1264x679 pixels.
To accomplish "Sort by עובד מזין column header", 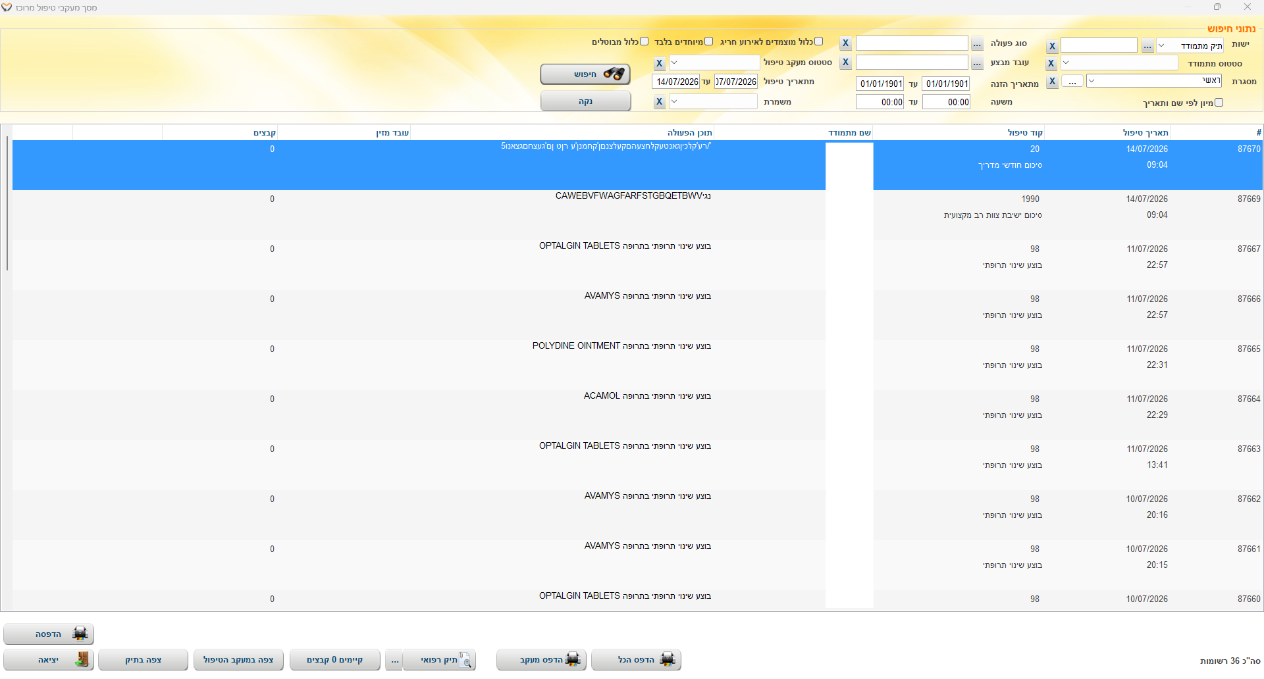I will (344, 132).
